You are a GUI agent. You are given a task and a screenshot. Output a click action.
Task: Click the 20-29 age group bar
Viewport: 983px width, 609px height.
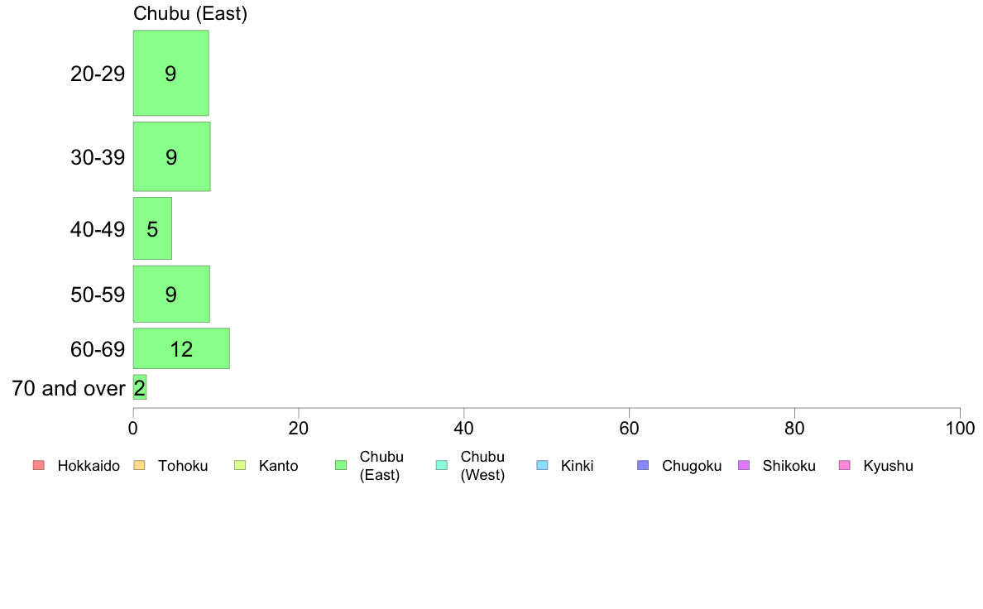click(170, 73)
